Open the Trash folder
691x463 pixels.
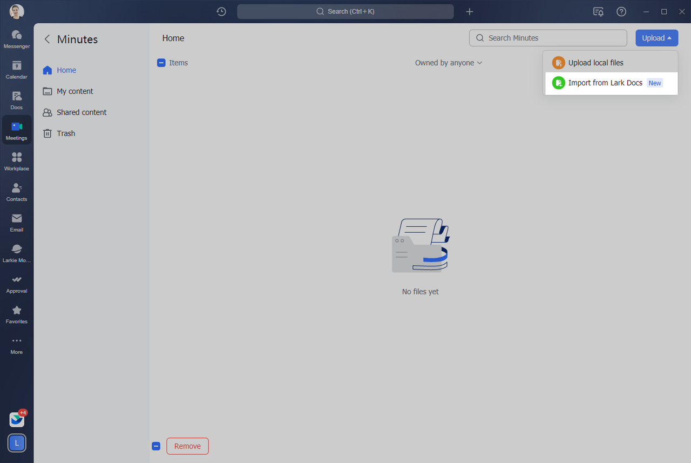click(x=66, y=133)
